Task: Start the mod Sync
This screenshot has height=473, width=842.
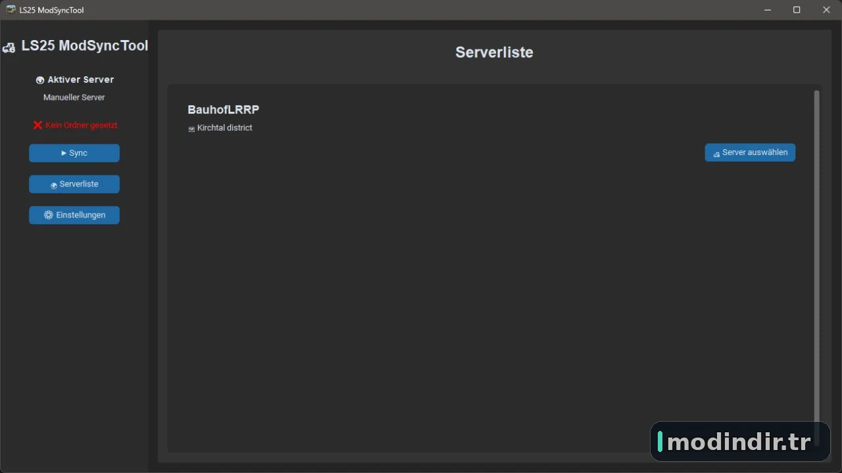Action: (74, 153)
